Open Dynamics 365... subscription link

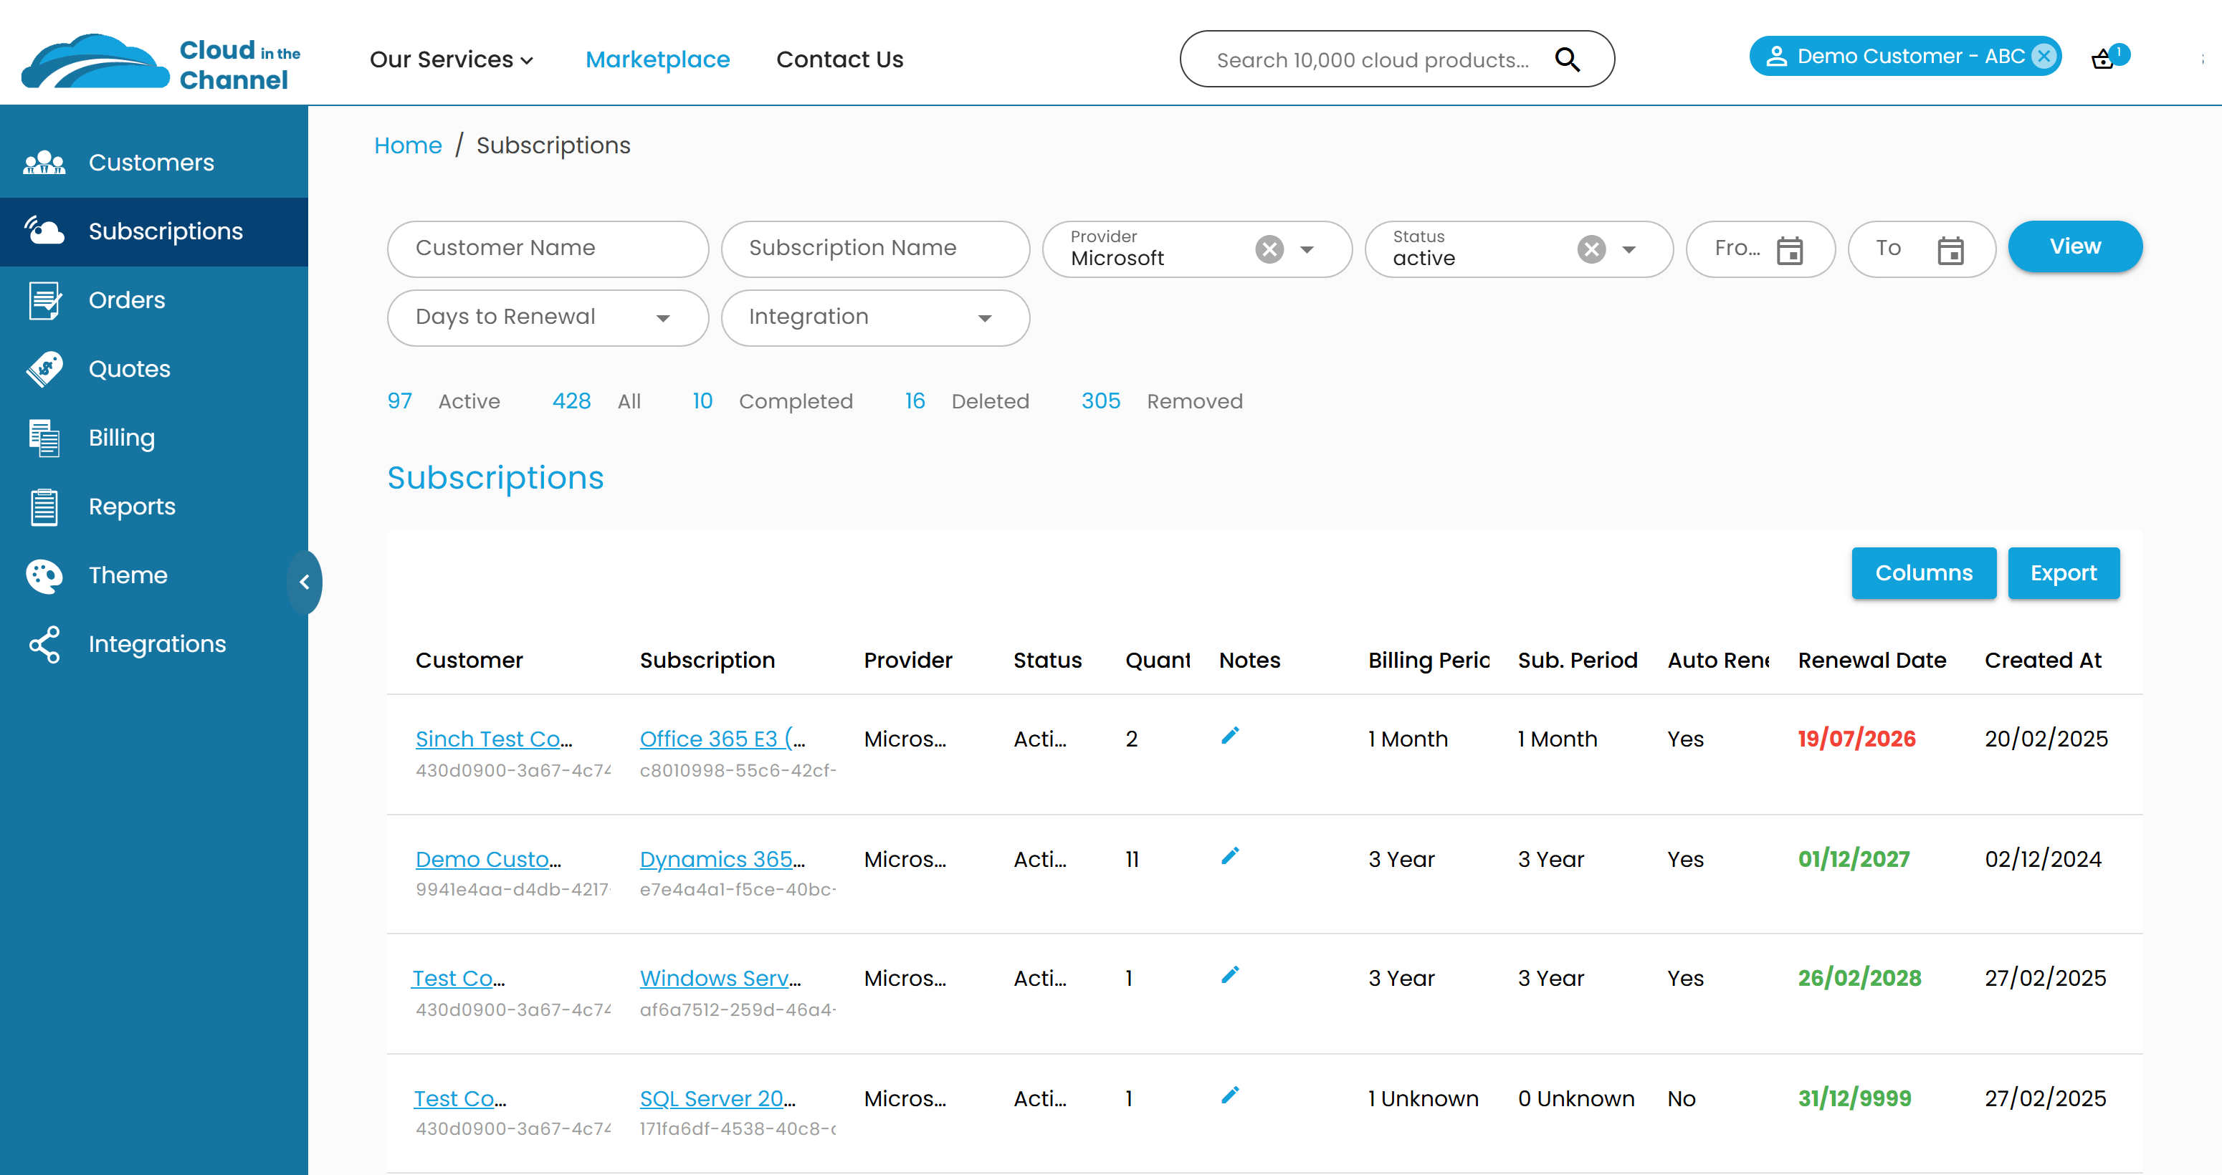point(723,860)
